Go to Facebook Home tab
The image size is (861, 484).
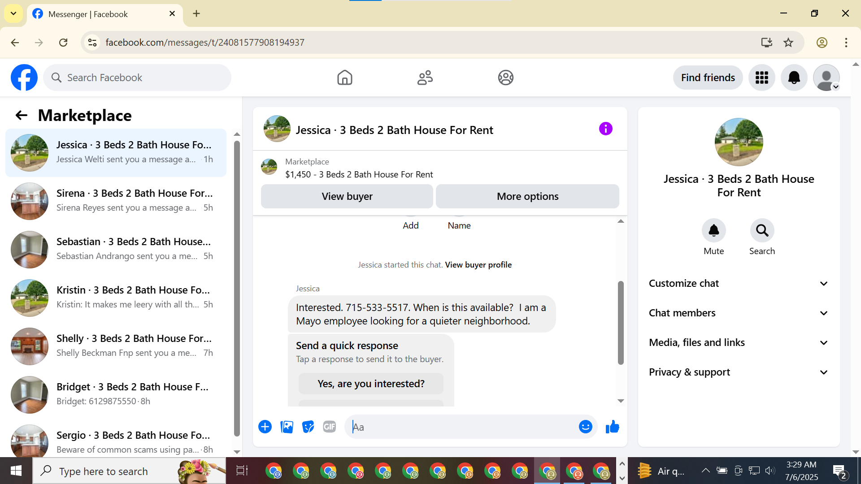[344, 78]
